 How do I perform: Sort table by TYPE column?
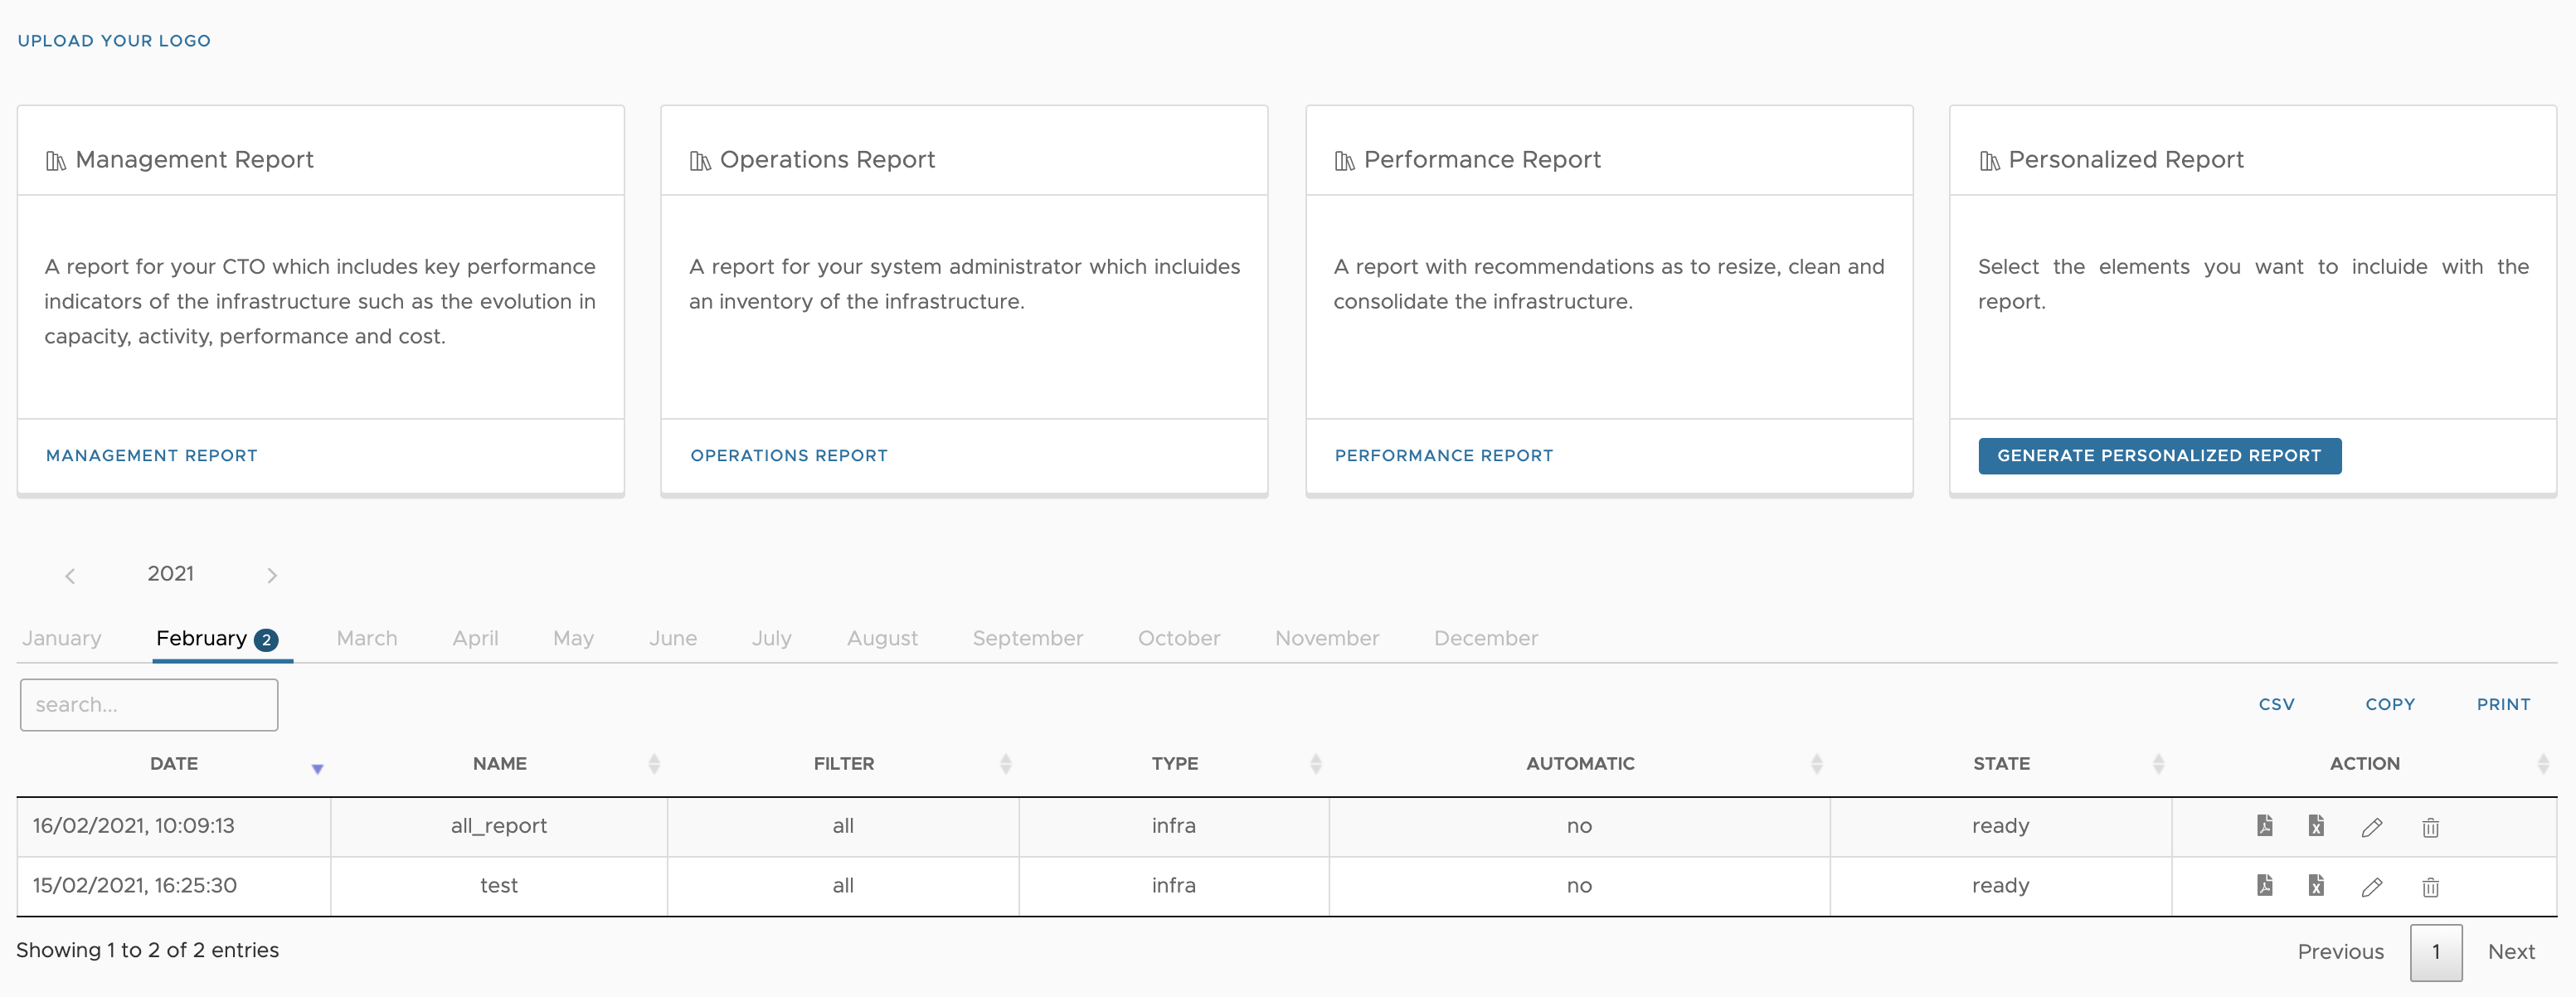pyautogui.click(x=1175, y=763)
